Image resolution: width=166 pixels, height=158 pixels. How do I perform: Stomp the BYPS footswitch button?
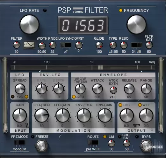tap(146, 146)
